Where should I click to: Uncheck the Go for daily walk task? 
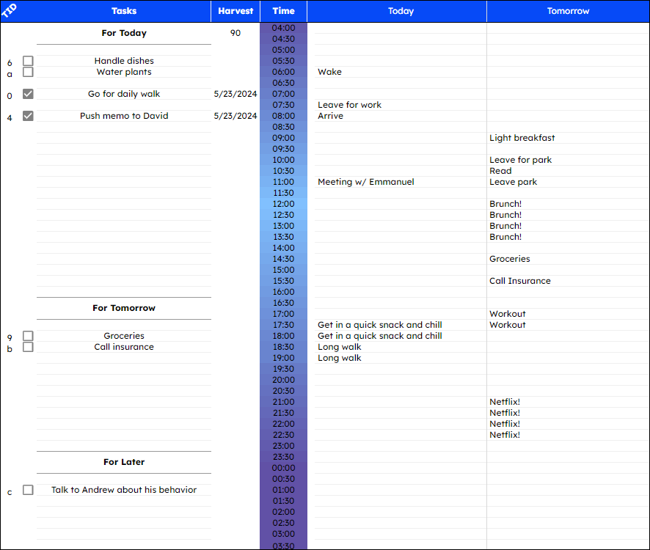click(x=27, y=94)
